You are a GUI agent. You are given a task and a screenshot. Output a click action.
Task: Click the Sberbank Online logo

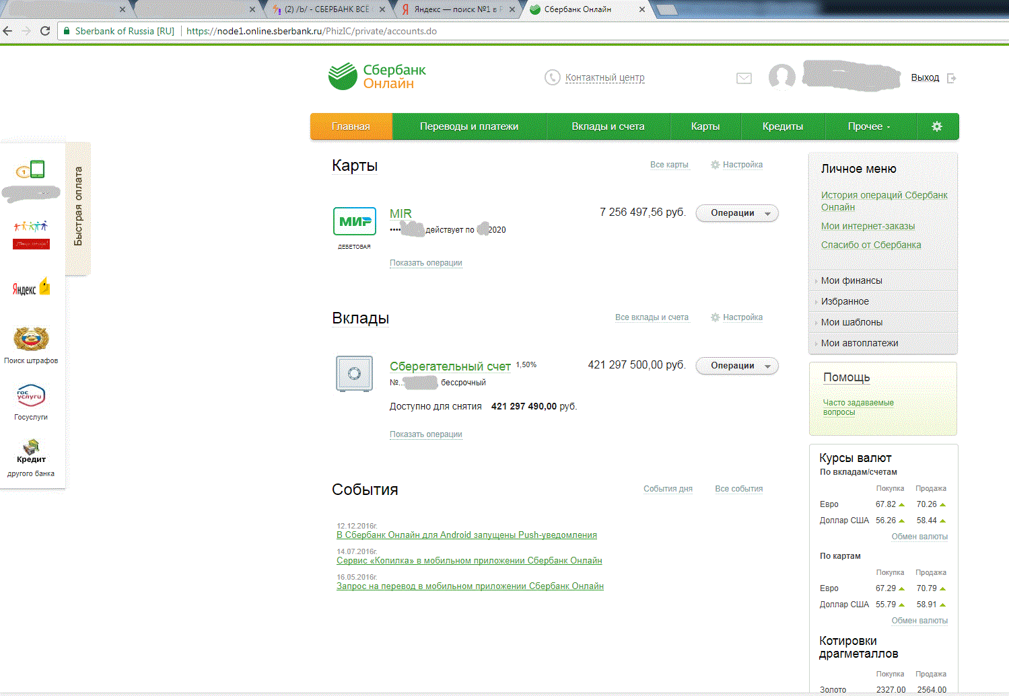(x=377, y=77)
